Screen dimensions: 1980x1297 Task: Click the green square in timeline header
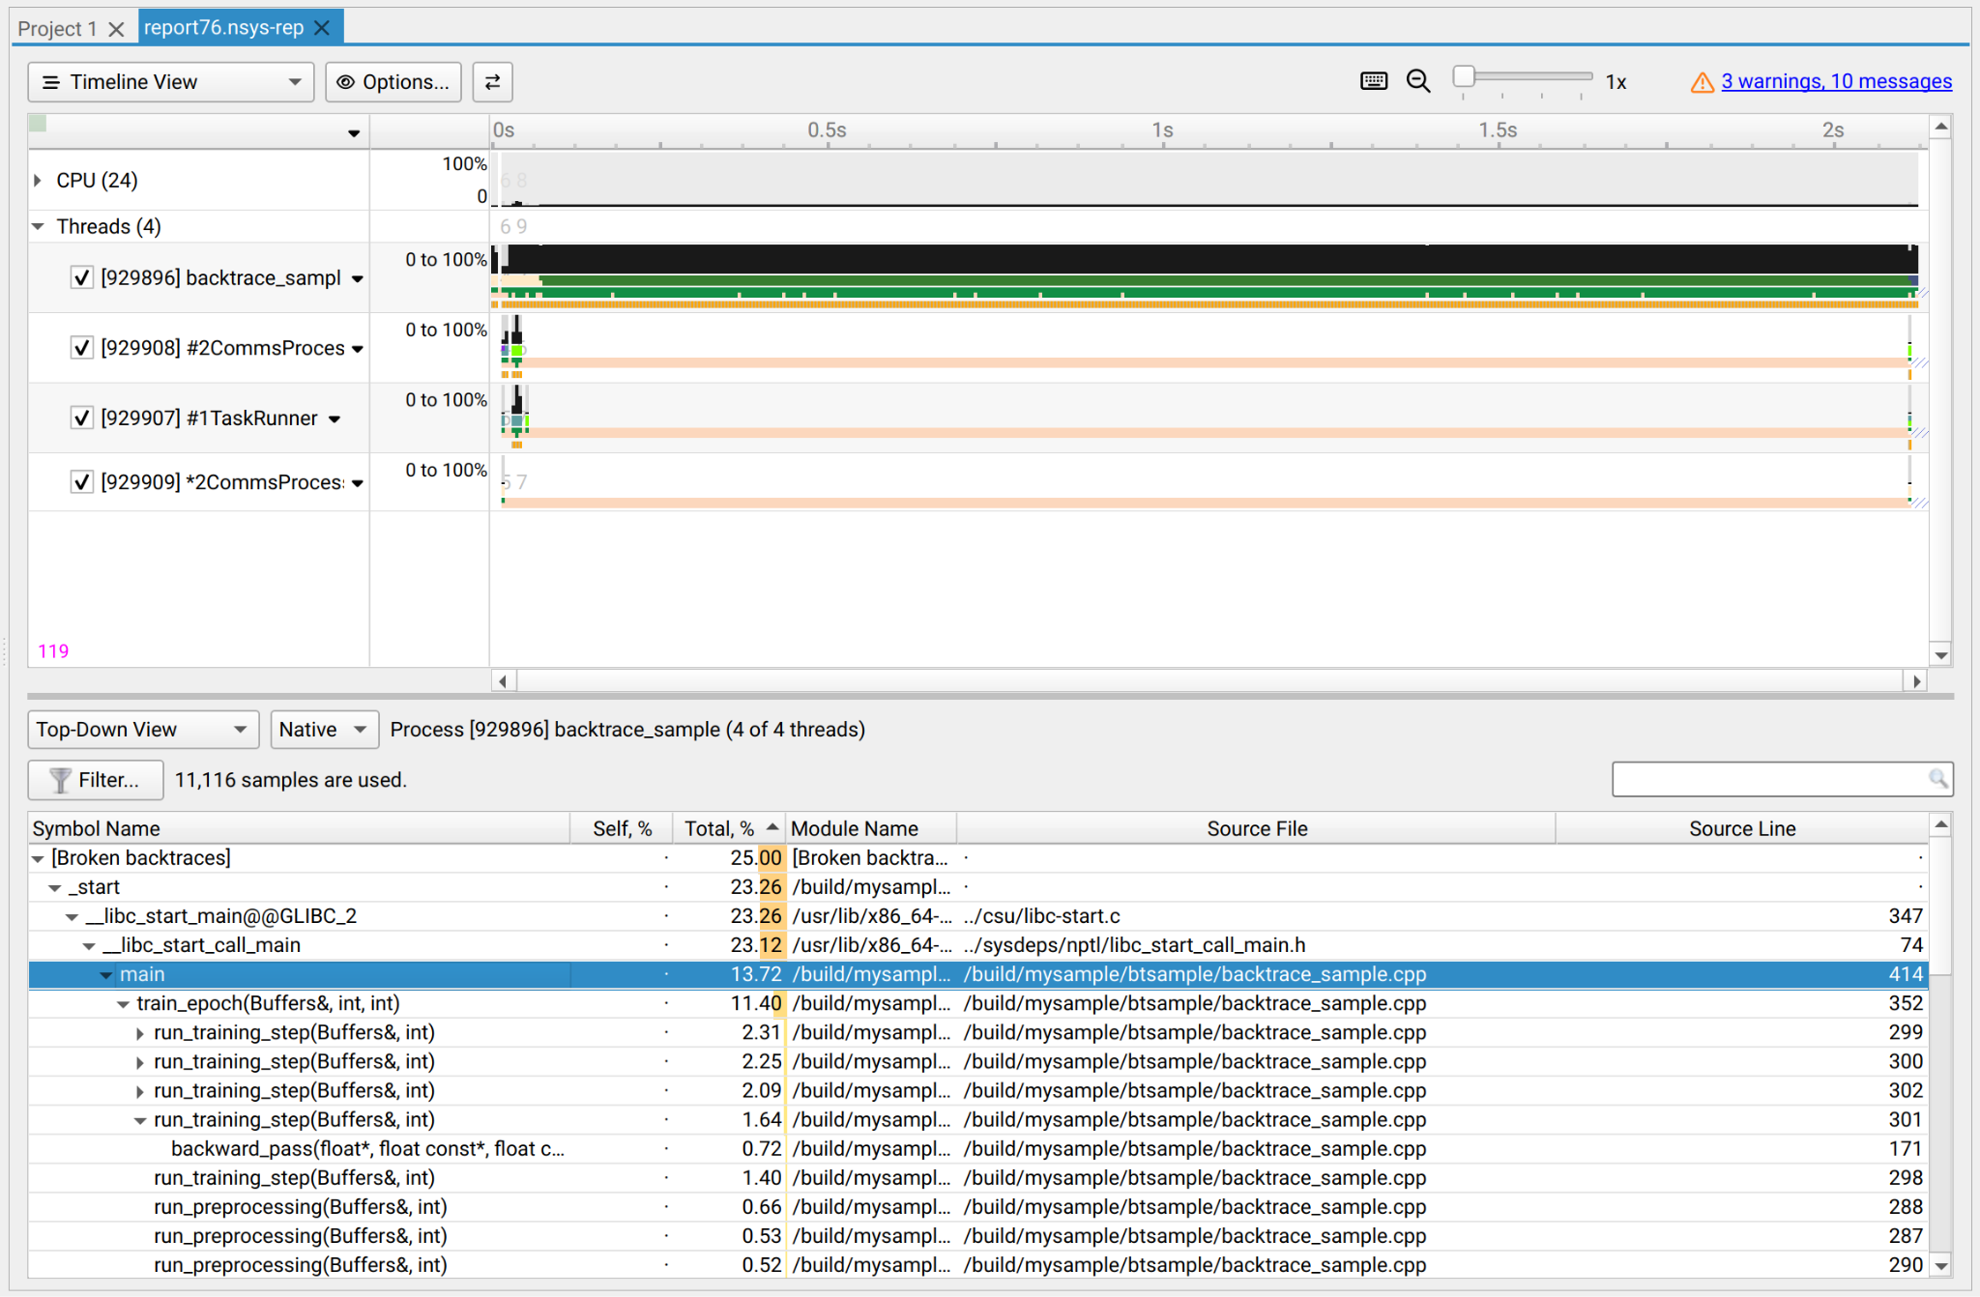(x=38, y=123)
